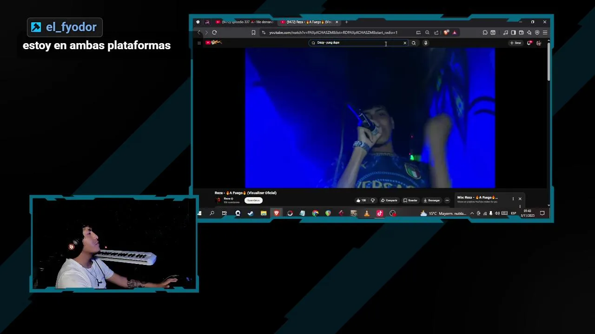
Task: Open VLC media player from taskbar
Action: (367, 213)
